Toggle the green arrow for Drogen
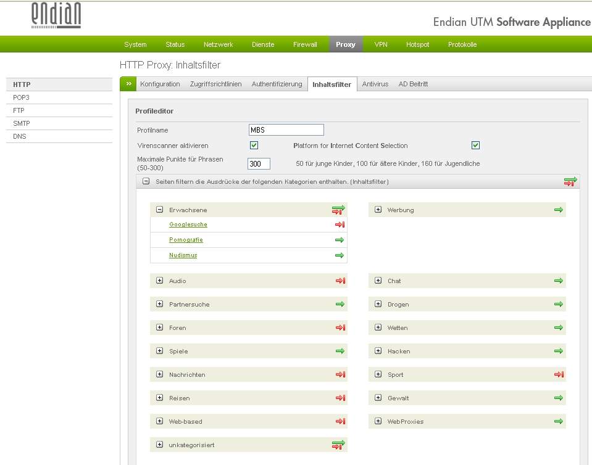Image resolution: width=592 pixels, height=465 pixels. pos(559,304)
